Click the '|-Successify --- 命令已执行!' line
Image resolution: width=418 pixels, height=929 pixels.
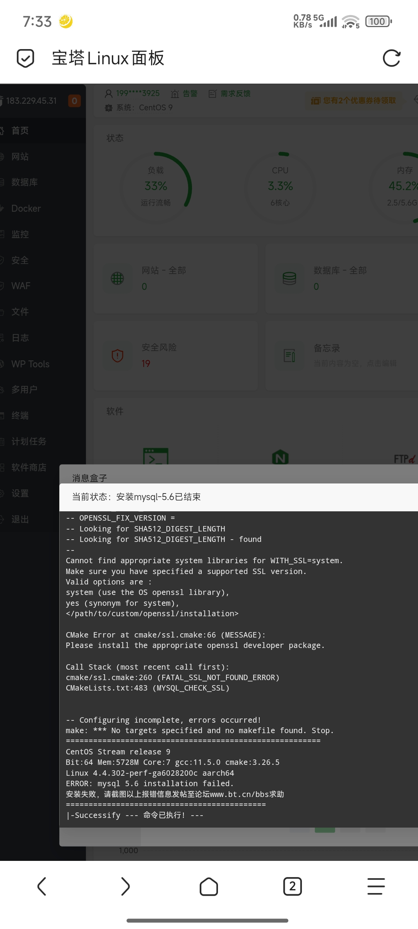[x=135, y=815]
